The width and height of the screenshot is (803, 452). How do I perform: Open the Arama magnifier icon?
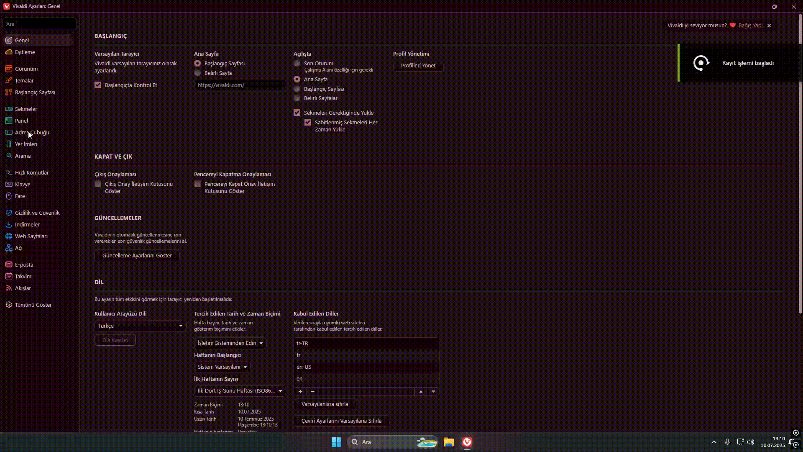click(x=8, y=156)
